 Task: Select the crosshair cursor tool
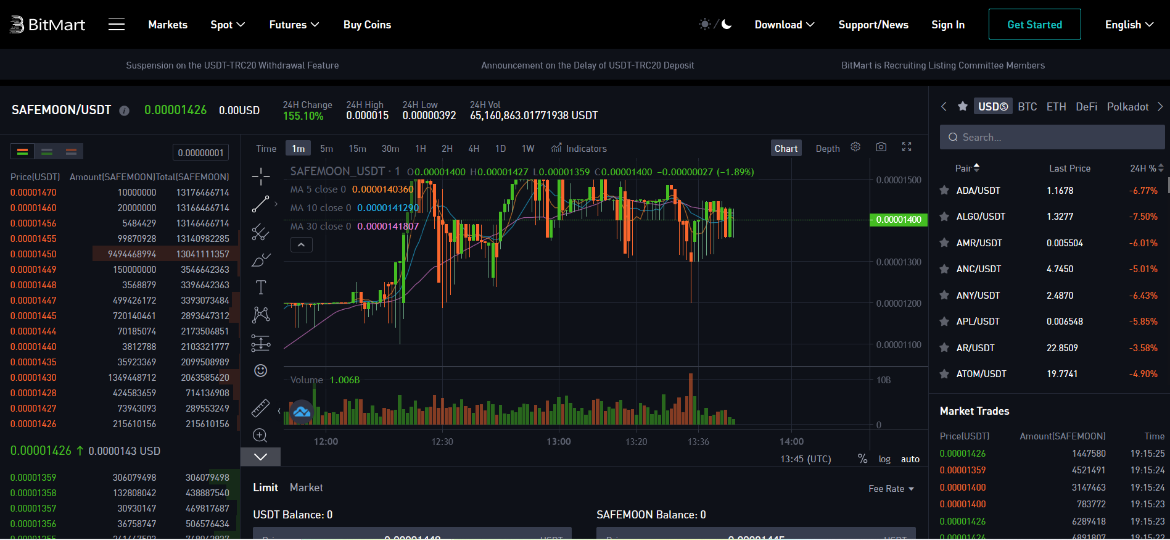click(261, 177)
